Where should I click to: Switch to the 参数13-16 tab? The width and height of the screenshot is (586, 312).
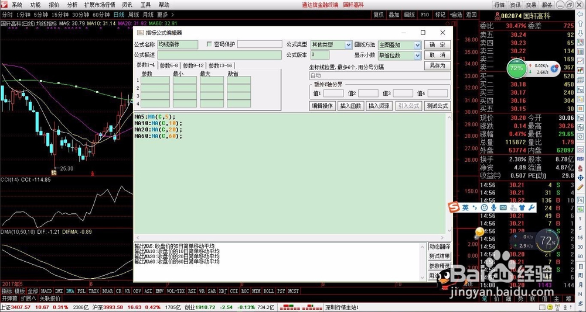pos(220,65)
